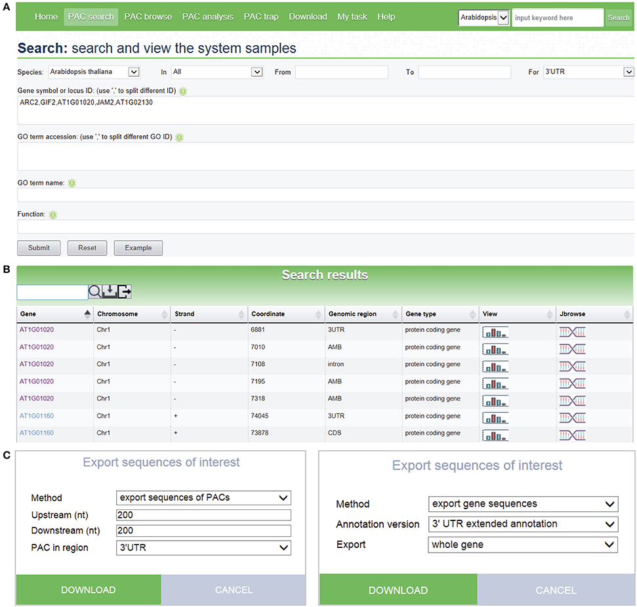This screenshot has height=607, width=637.
Task: Open bar chart view for coordinate 7010 row
Action: 495,349
